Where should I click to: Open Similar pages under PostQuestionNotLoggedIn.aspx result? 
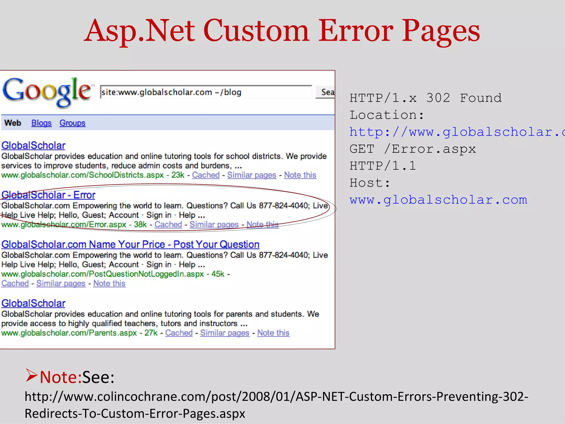tap(61, 283)
